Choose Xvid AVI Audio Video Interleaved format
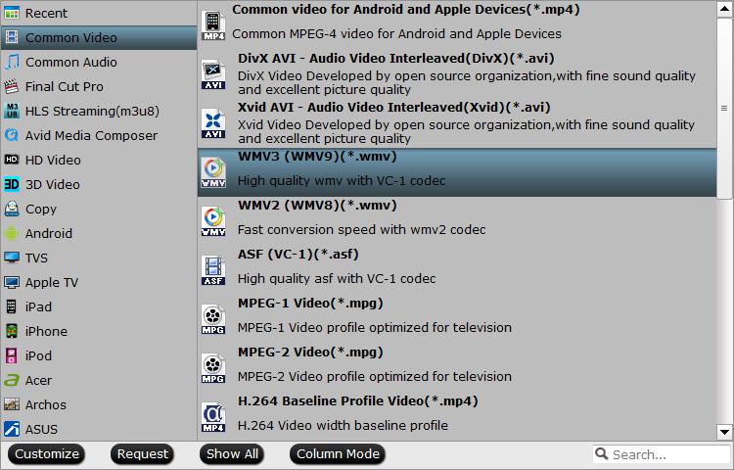This screenshot has height=470, width=734. click(x=457, y=123)
